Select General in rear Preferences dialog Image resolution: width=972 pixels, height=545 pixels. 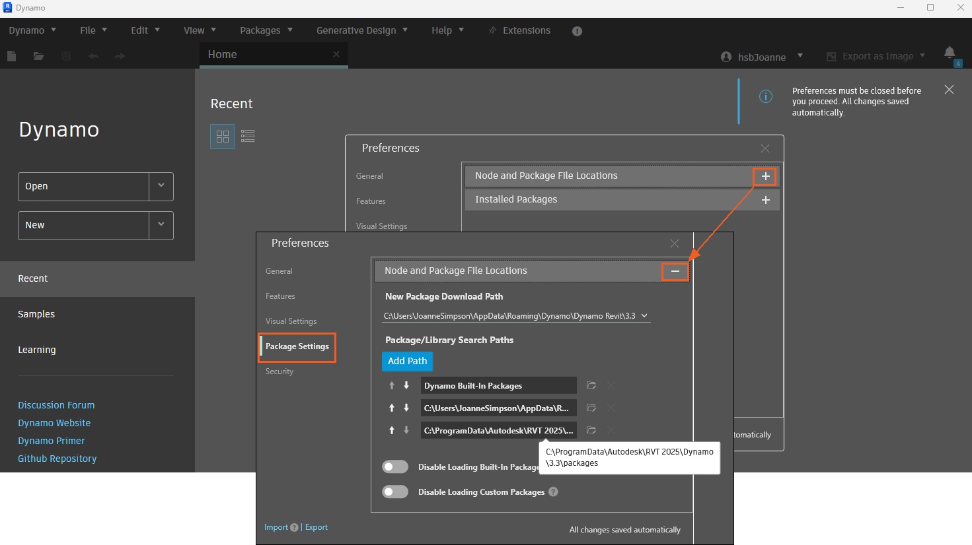[369, 176]
